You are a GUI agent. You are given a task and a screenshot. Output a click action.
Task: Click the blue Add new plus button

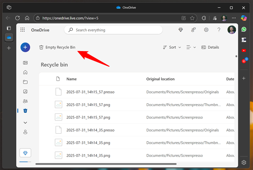25,47
